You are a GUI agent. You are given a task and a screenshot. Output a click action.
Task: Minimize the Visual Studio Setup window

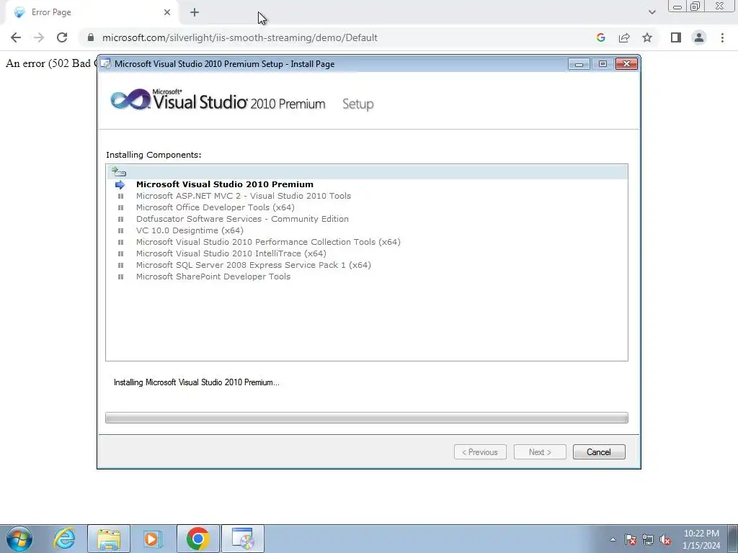[579, 63]
